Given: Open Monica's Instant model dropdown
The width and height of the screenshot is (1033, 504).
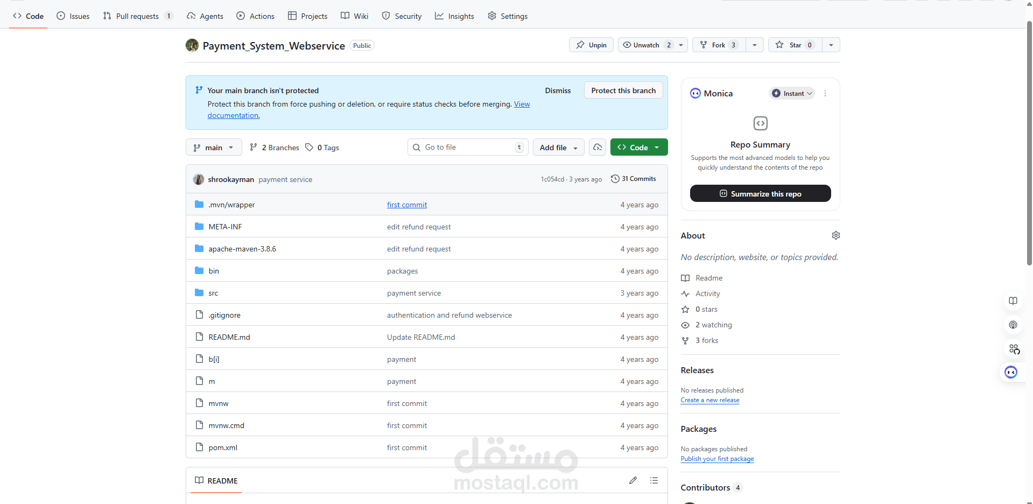Looking at the screenshot, I should (792, 93).
